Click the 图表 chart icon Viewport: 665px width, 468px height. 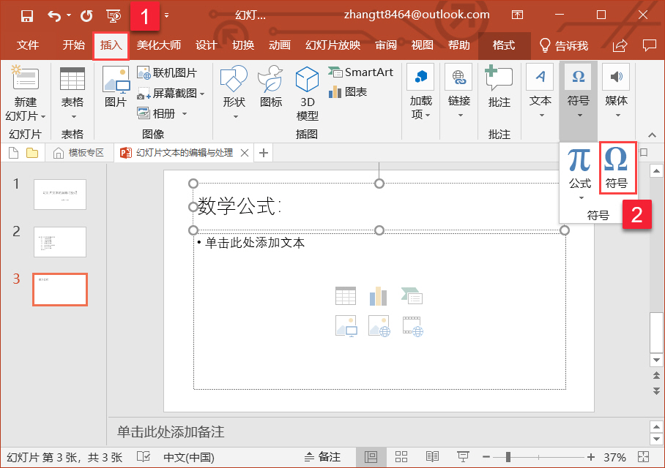pos(348,92)
